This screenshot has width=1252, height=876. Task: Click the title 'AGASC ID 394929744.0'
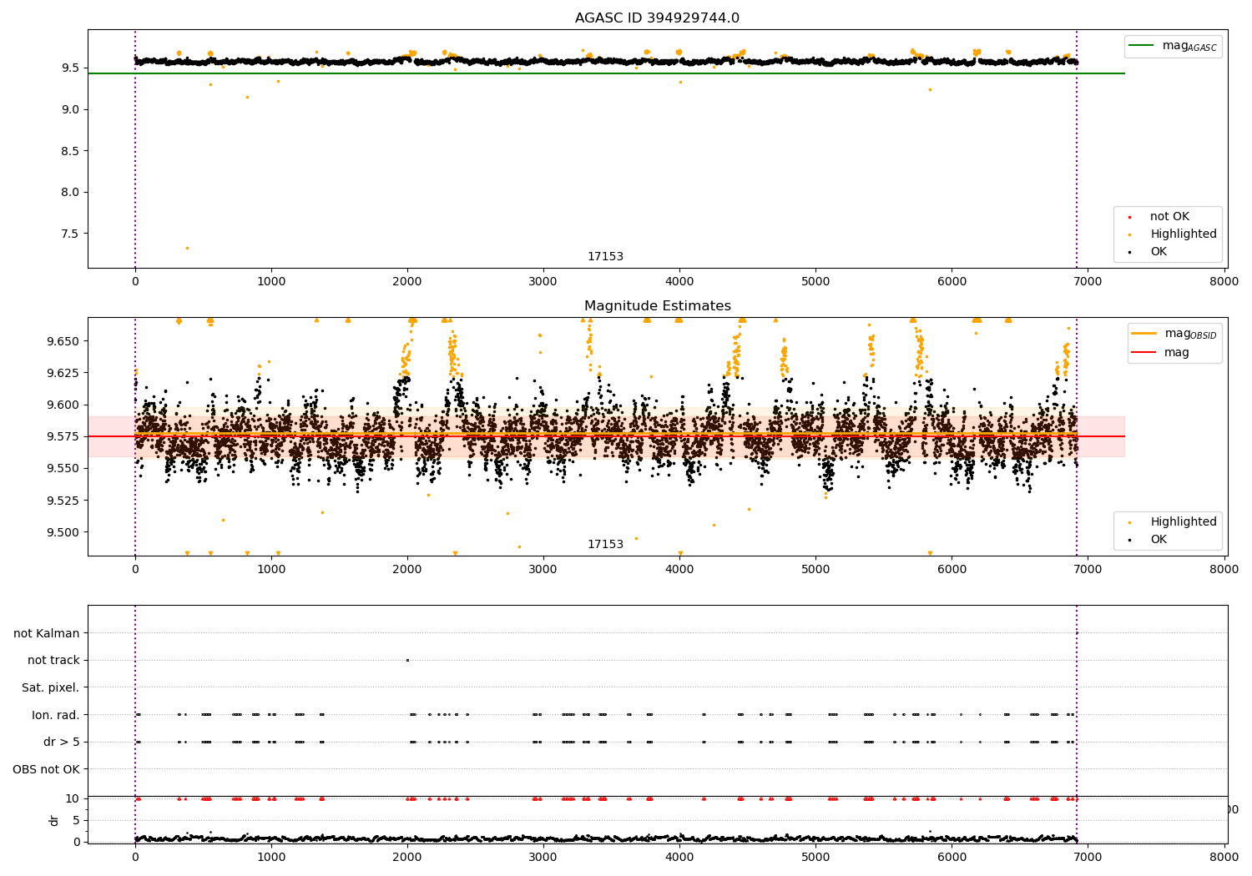coord(657,18)
